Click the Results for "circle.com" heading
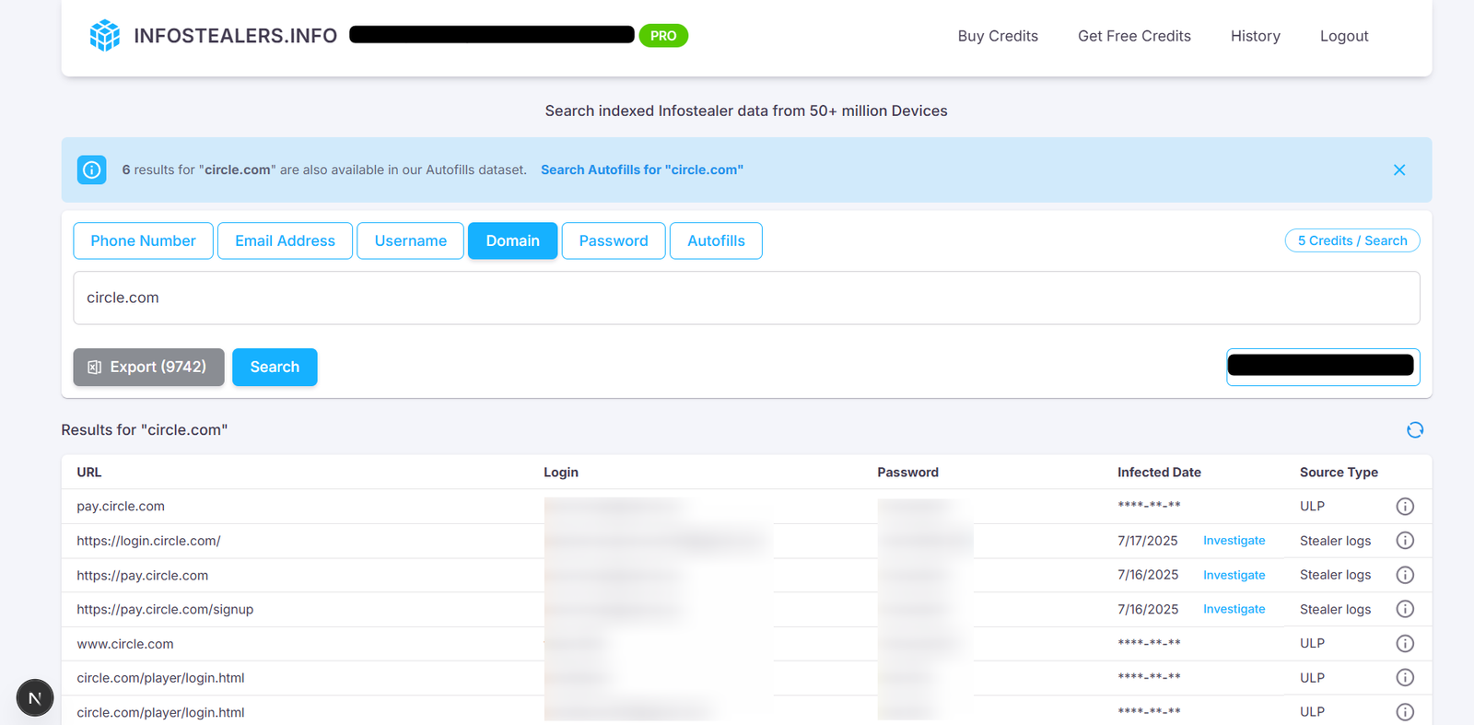 coord(145,430)
